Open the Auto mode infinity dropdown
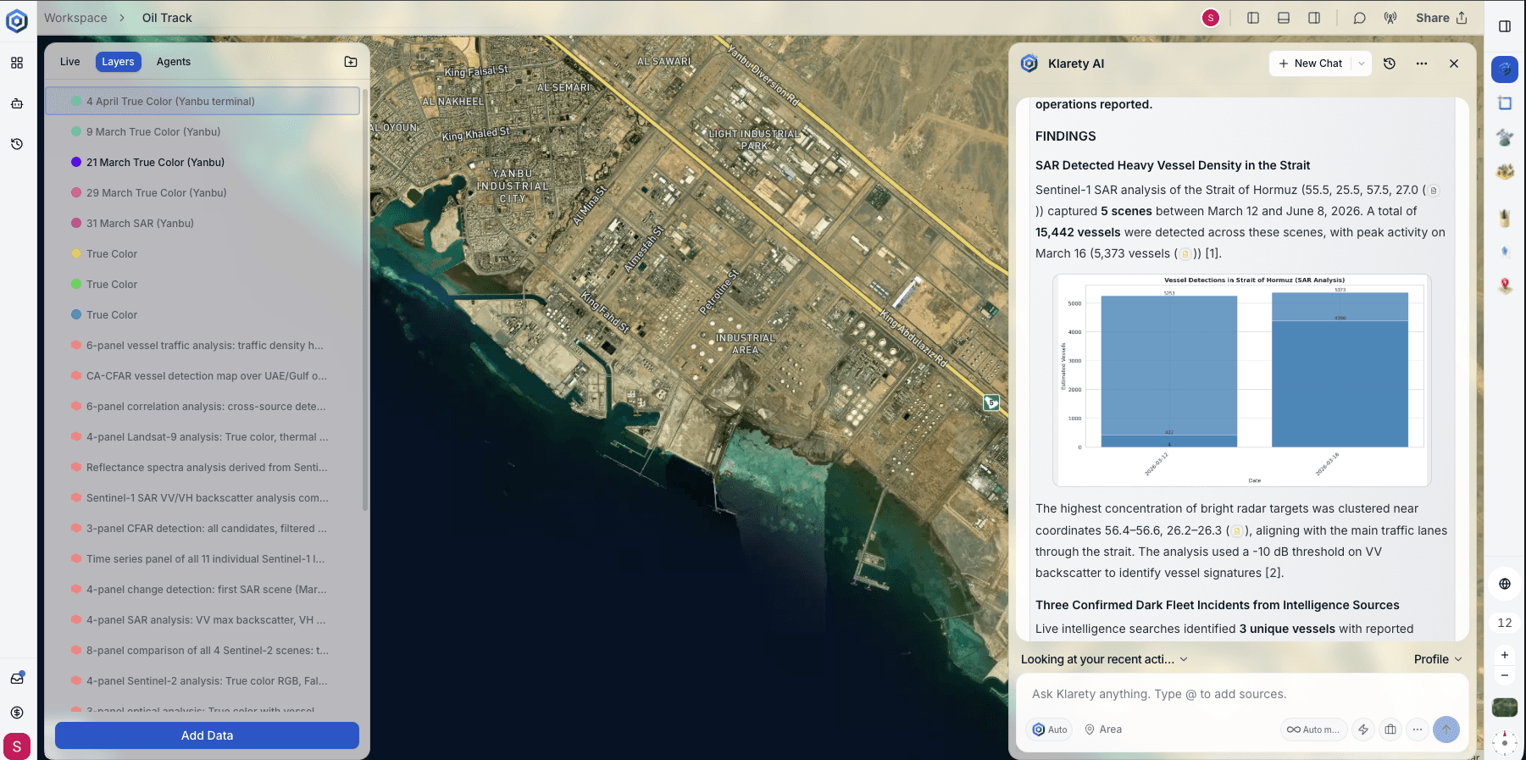This screenshot has height=760, width=1526. 1313,729
